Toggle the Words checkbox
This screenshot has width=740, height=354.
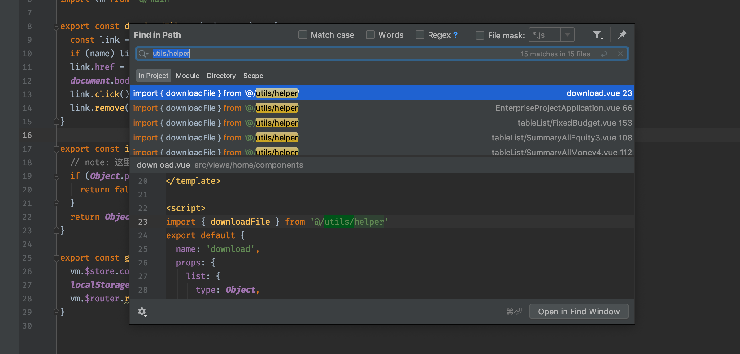click(370, 35)
